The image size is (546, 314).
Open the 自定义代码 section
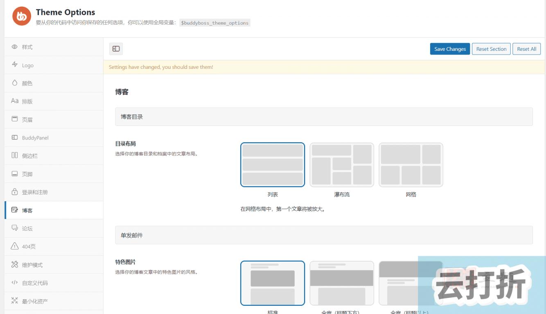[x=54, y=283]
